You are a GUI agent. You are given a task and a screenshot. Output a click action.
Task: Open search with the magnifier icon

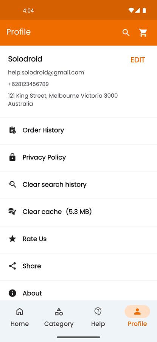click(126, 33)
